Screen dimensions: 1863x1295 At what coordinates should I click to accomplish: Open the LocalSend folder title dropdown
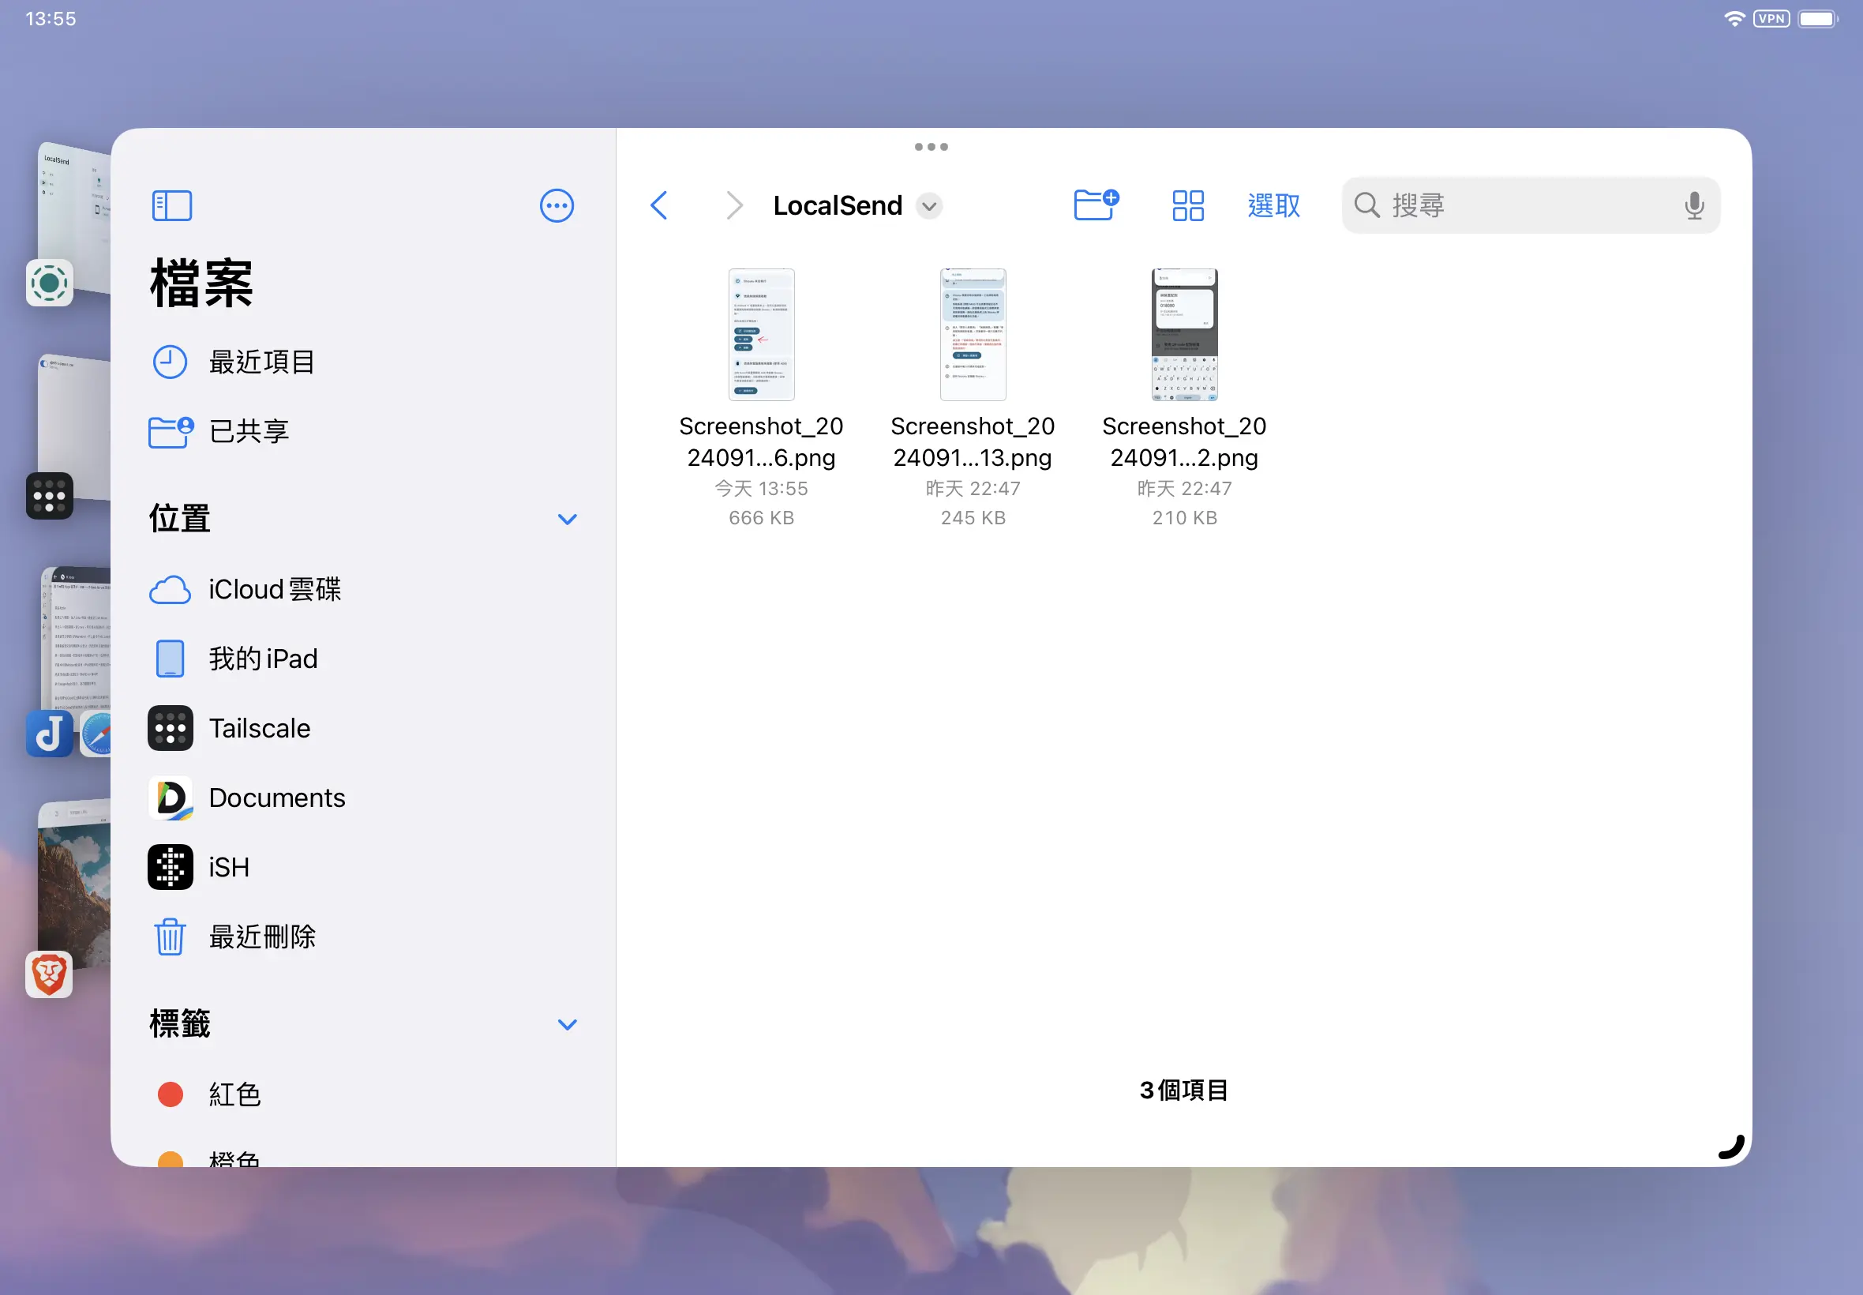tap(929, 206)
